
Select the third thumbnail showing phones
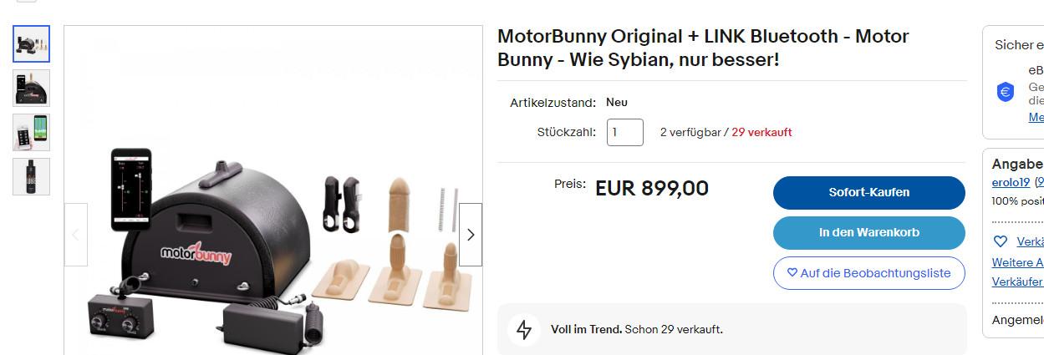(x=32, y=132)
